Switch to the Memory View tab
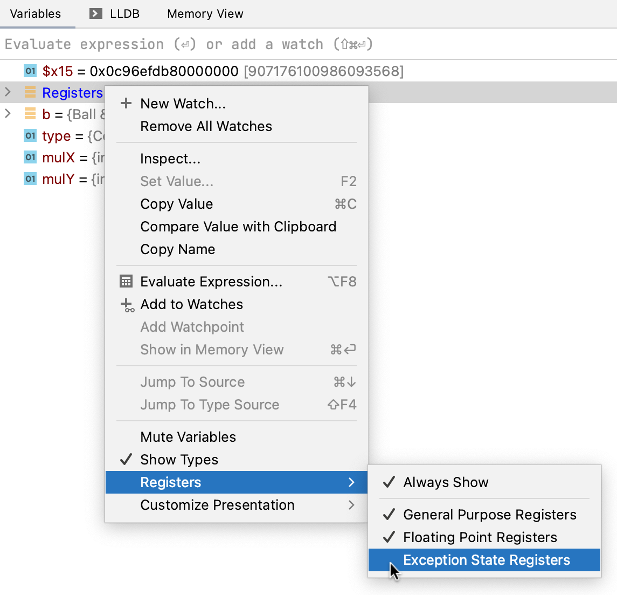 point(205,13)
